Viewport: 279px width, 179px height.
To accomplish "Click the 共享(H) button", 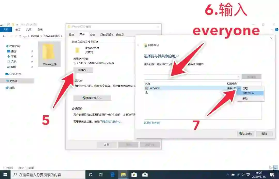I will tap(246, 134).
